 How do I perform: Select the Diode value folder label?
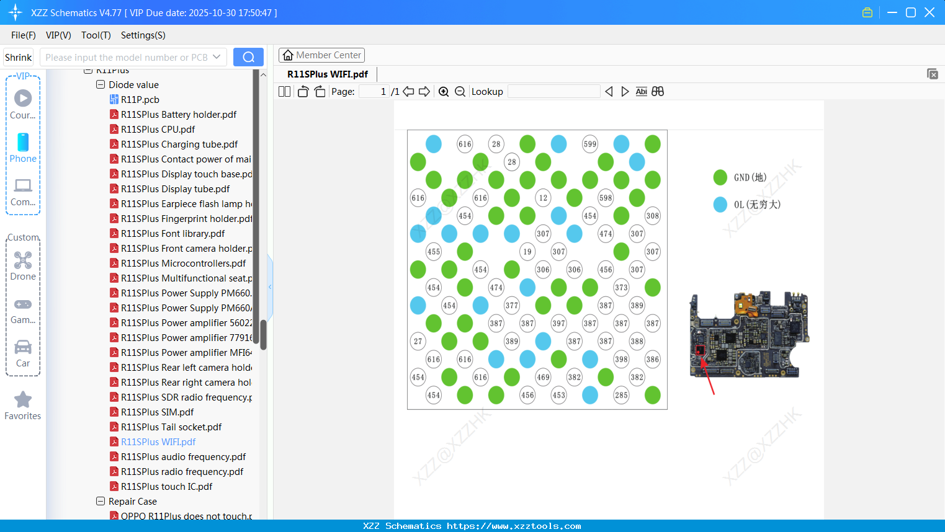point(133,84)
